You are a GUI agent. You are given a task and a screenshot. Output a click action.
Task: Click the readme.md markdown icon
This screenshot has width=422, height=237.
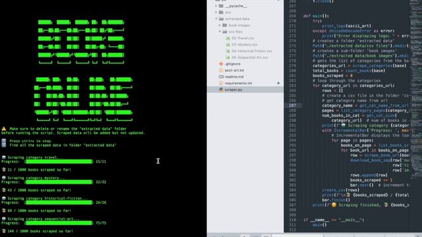click(222, 76)
